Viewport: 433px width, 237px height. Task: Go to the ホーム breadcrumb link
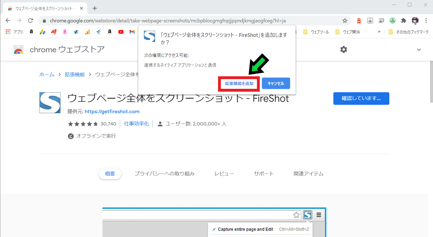pos(47,74)
